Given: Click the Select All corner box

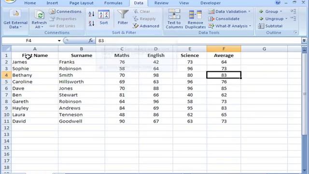Looking at the screenshot, I should tap(6, 49).
